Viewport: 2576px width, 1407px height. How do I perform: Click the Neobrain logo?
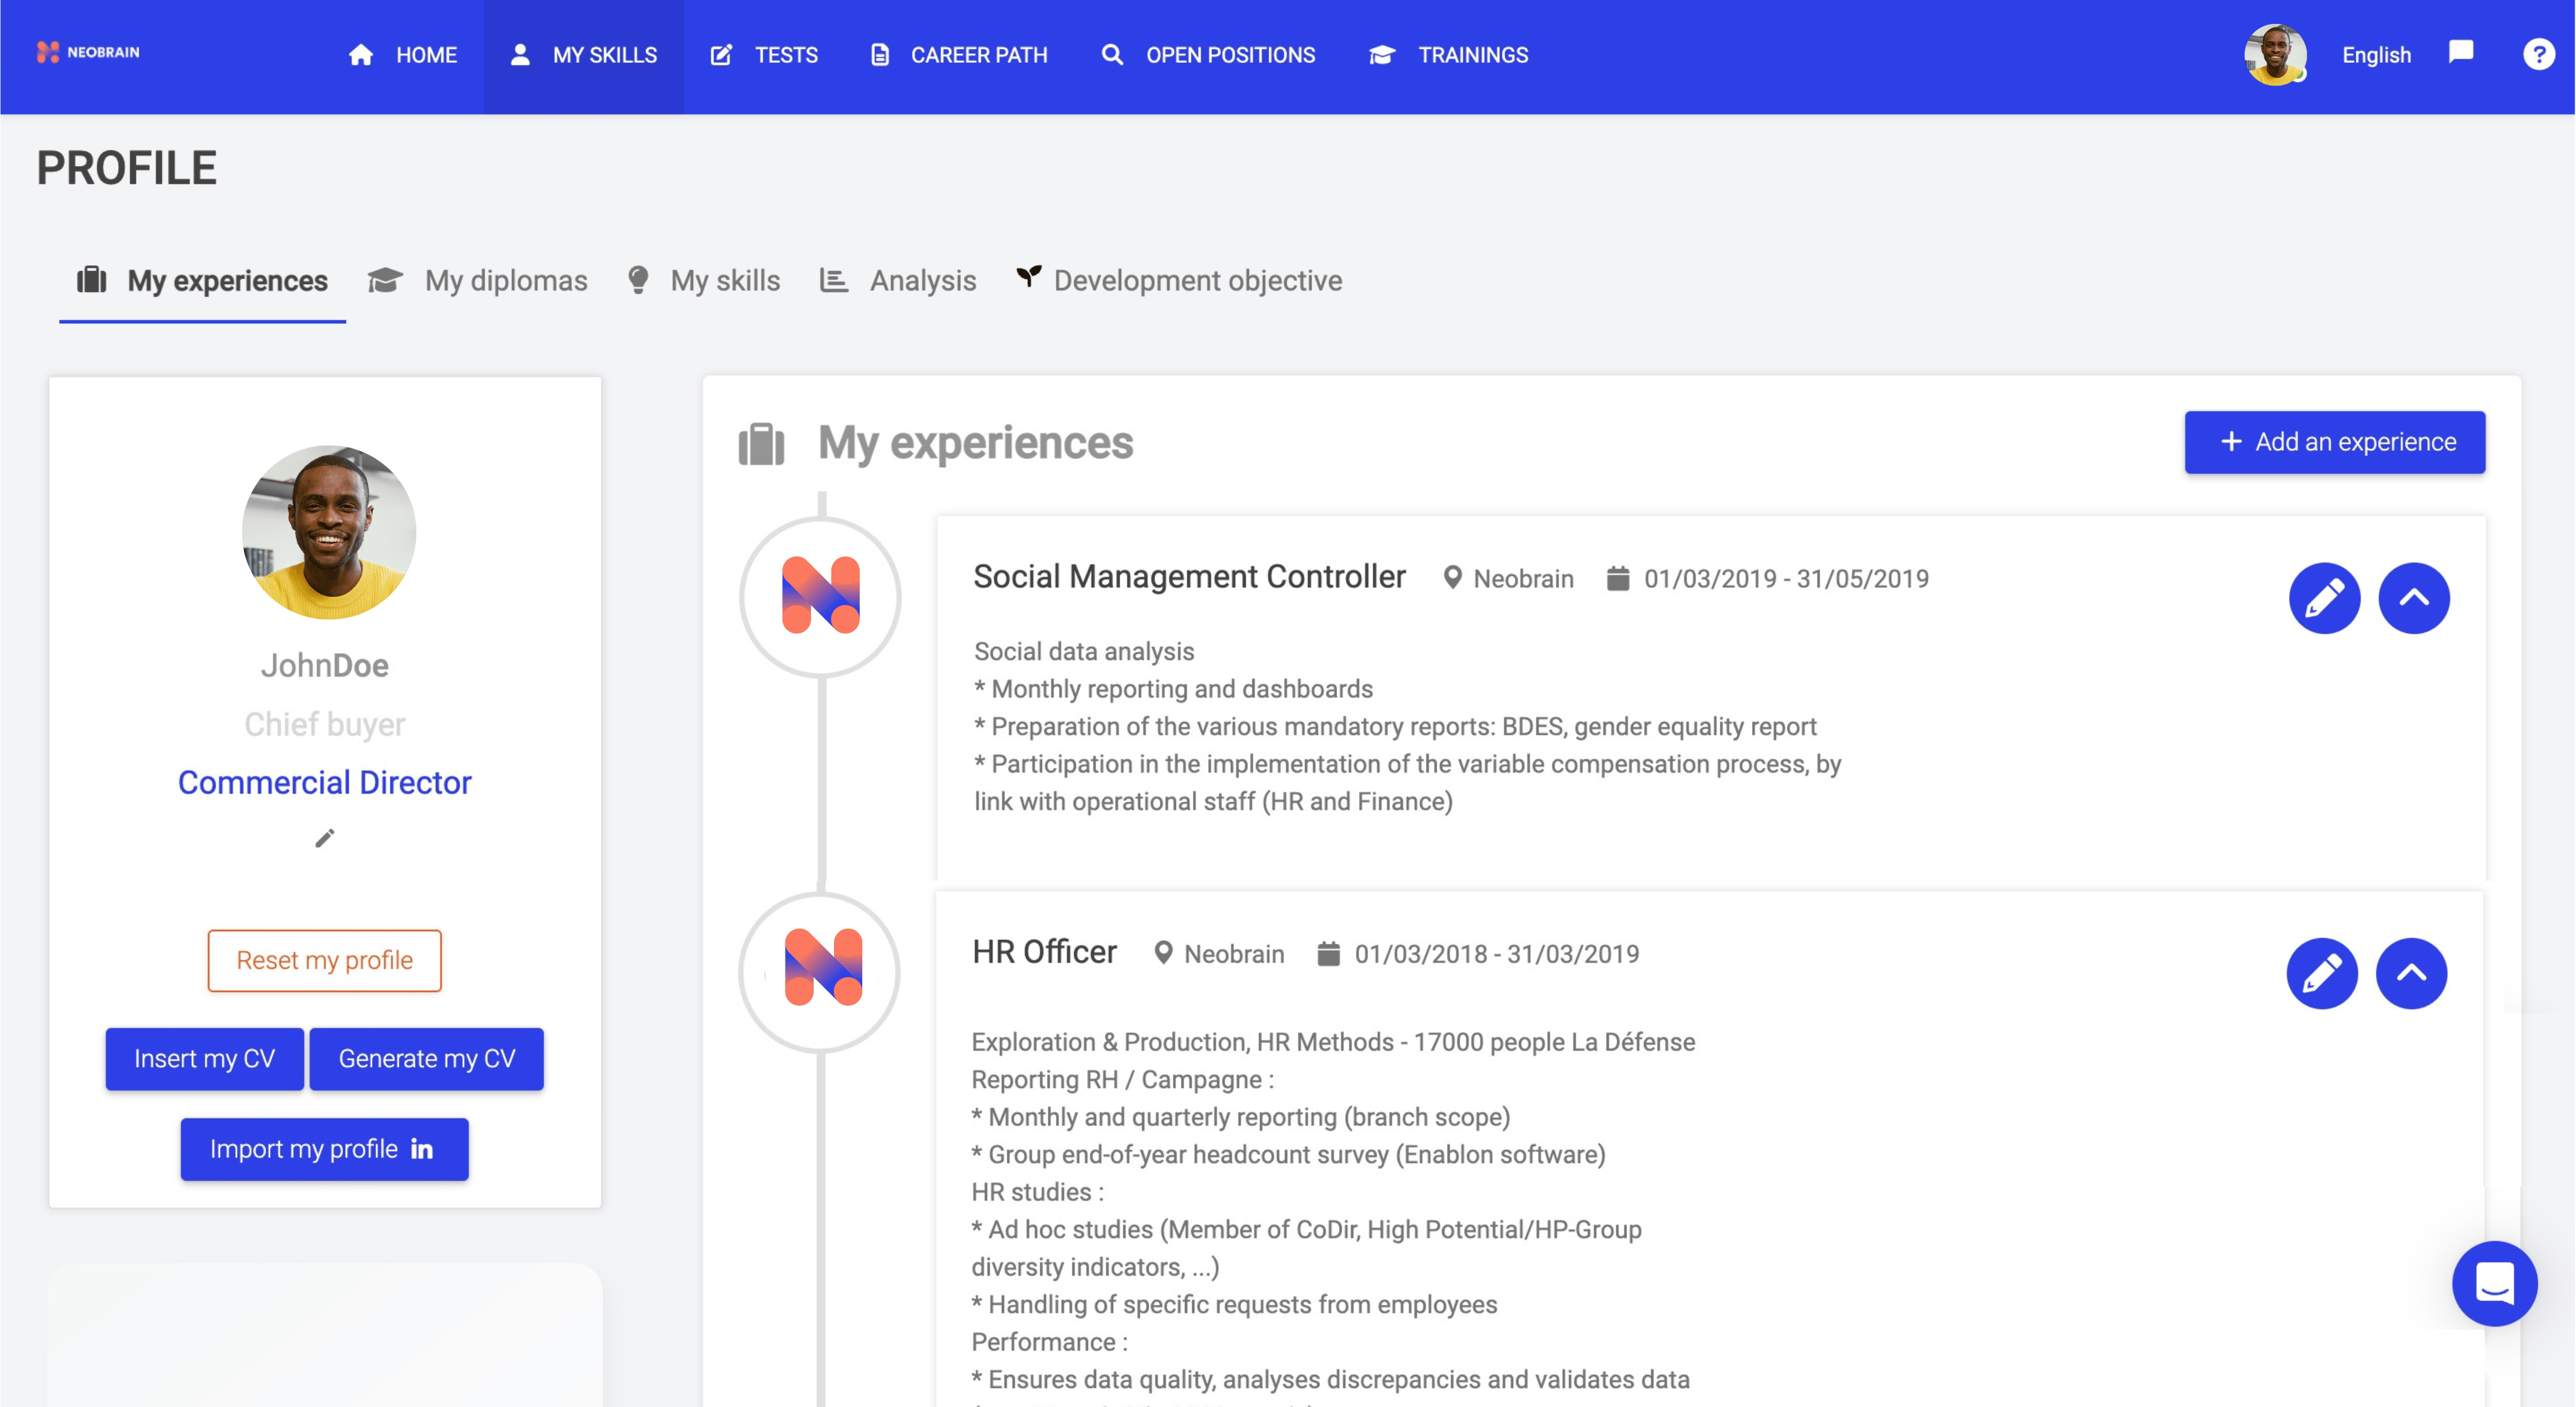(88, 52)
